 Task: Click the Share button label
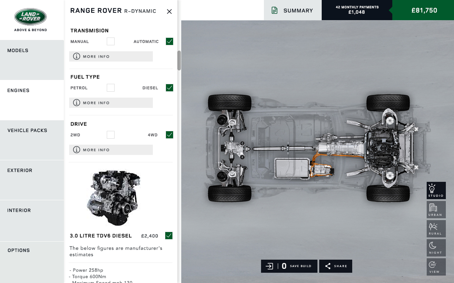tap(340, 266)
